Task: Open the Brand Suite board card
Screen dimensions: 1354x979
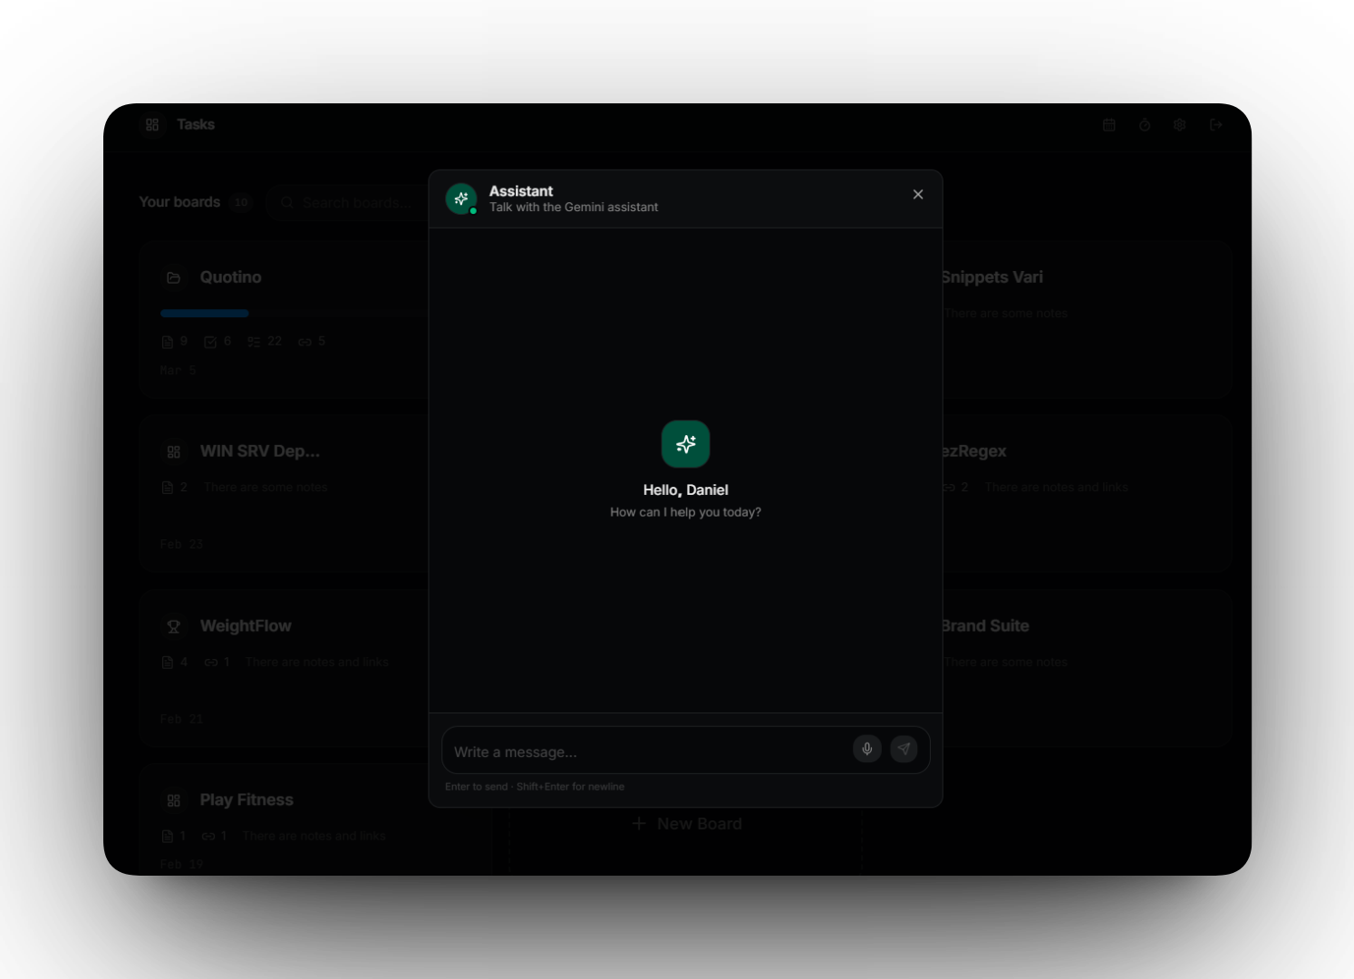Action: [986, 626]
